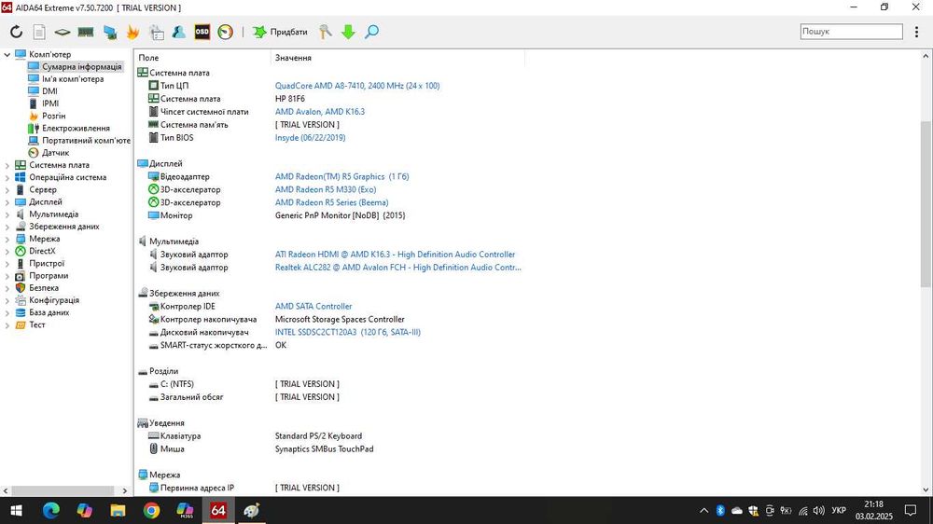This screenshot has width=933, height=524.
Task: Start the system stability test flame icon
Action: [132, 32]
